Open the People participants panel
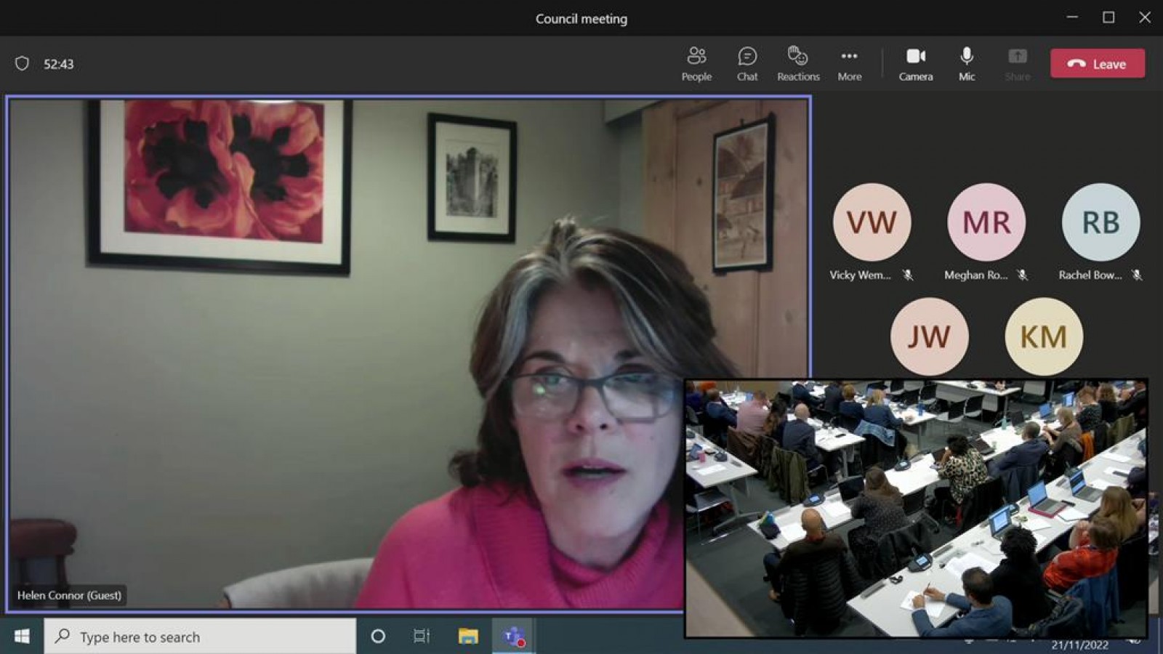 (696, 63)
